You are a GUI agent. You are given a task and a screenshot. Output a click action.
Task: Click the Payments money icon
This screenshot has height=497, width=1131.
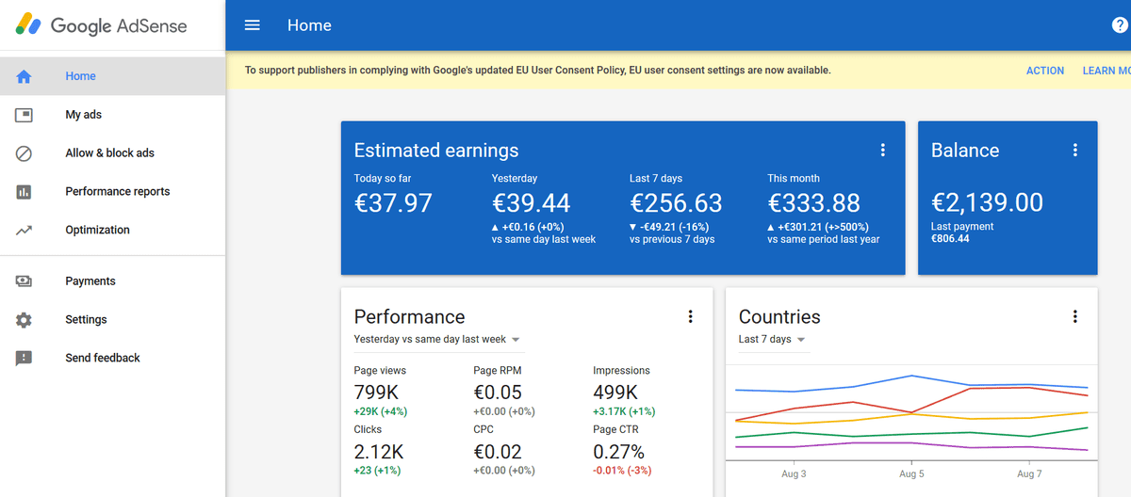24,281
